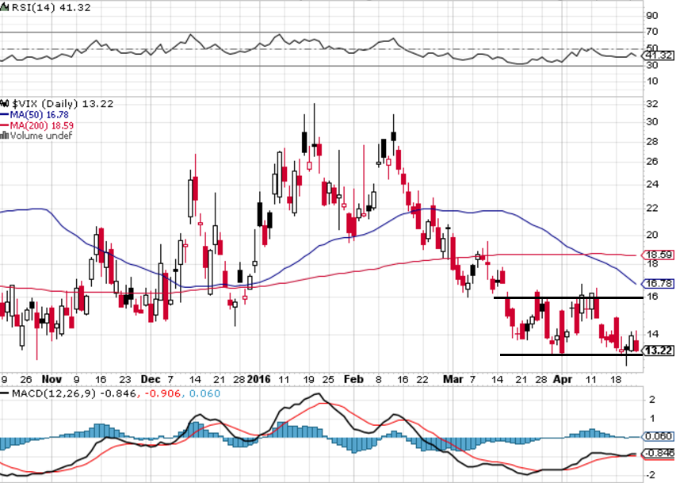Click the Volume bars icon in legend
This screenshot has height=483, width=676.
[x=5, y=136]
